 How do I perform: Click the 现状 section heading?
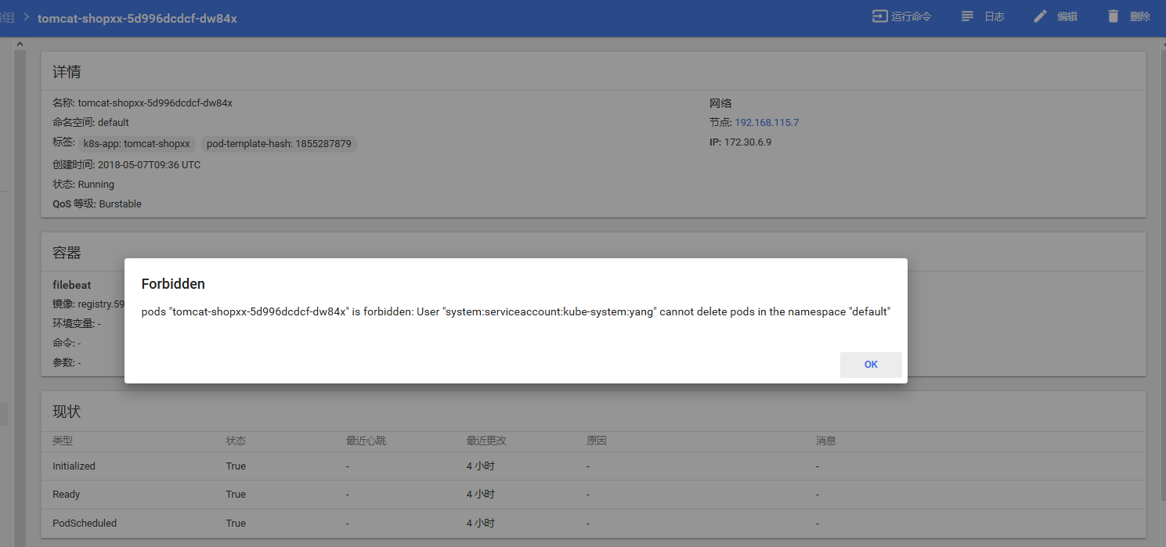pyautogui.click(x=67, y=412)
